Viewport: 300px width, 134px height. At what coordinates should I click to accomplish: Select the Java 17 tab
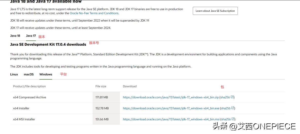click(x=31, y=36)
